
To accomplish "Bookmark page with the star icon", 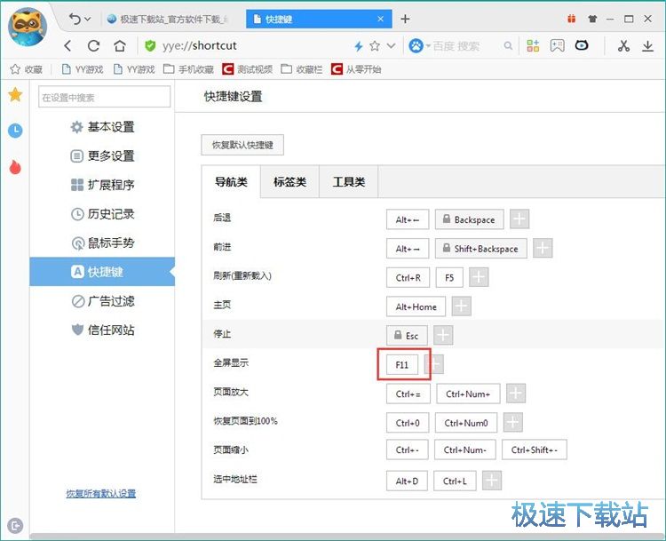I will tap(375, 45).
